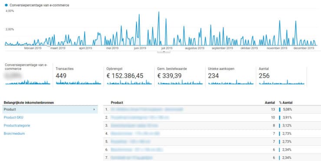Screen dimensions: 321x161
Task: Click the Conversiepercentage van e-commerce legend dot
Action: coord(6,5)
